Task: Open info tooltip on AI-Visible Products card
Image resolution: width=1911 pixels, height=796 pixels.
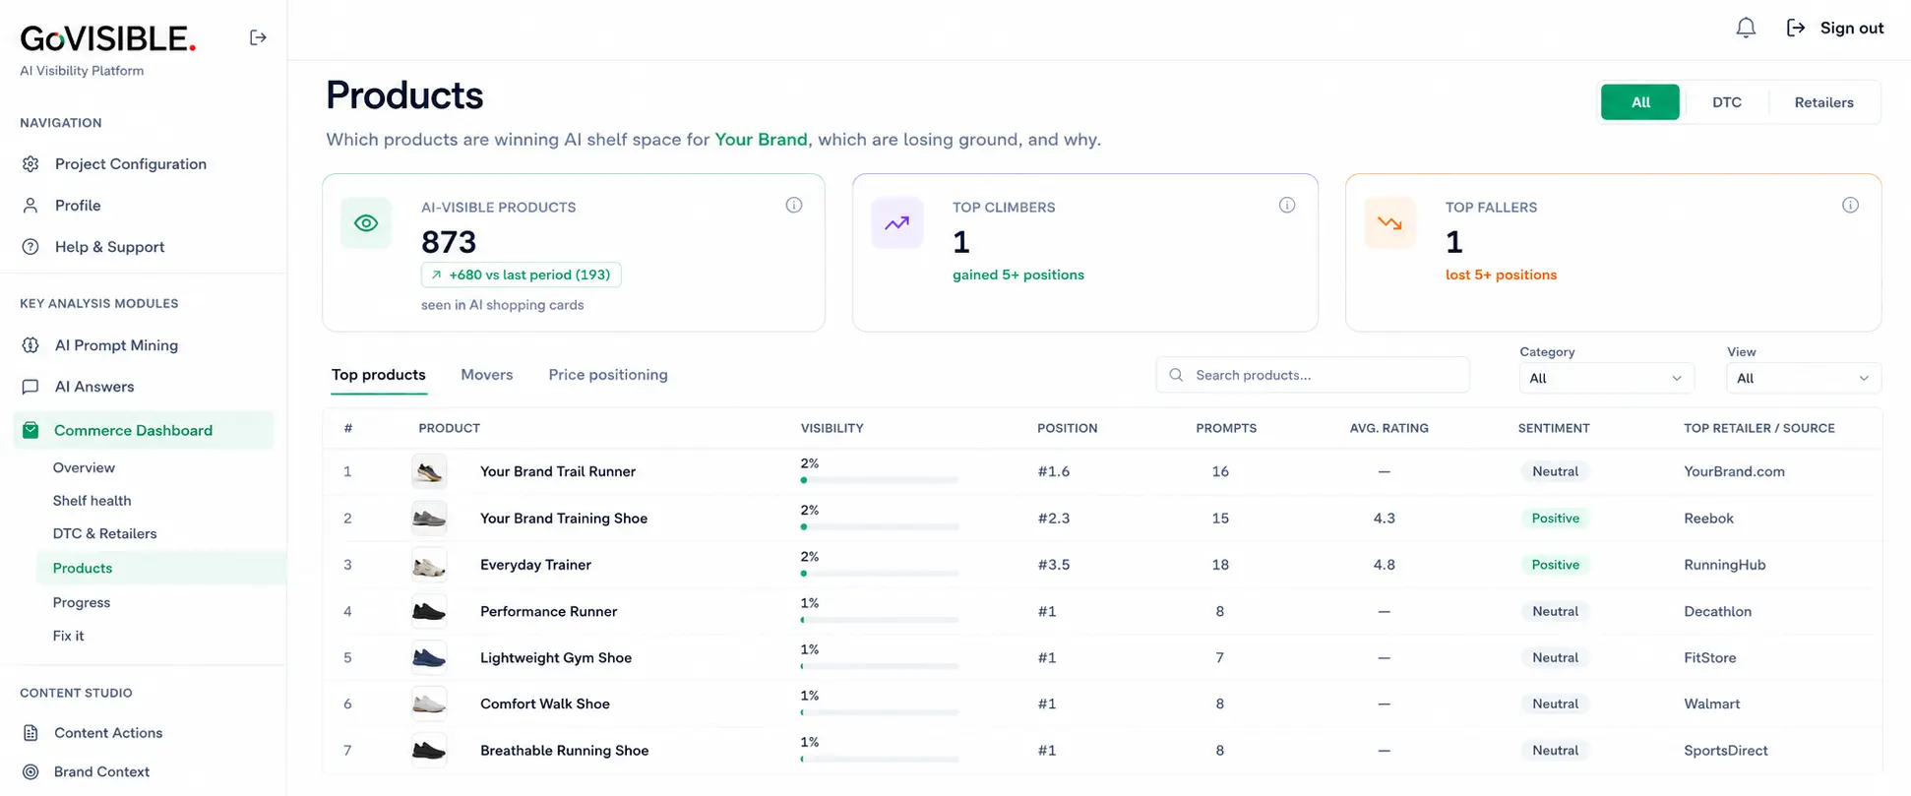Action: point(794,205)
